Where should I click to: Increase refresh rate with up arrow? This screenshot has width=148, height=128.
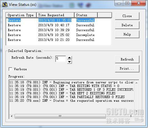(70, 58)
